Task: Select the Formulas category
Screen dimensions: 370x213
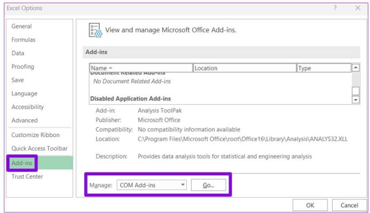Action: tap(23, 39)
